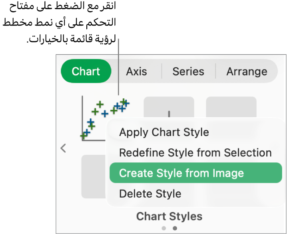Click the Chart Styles section label

169,216
